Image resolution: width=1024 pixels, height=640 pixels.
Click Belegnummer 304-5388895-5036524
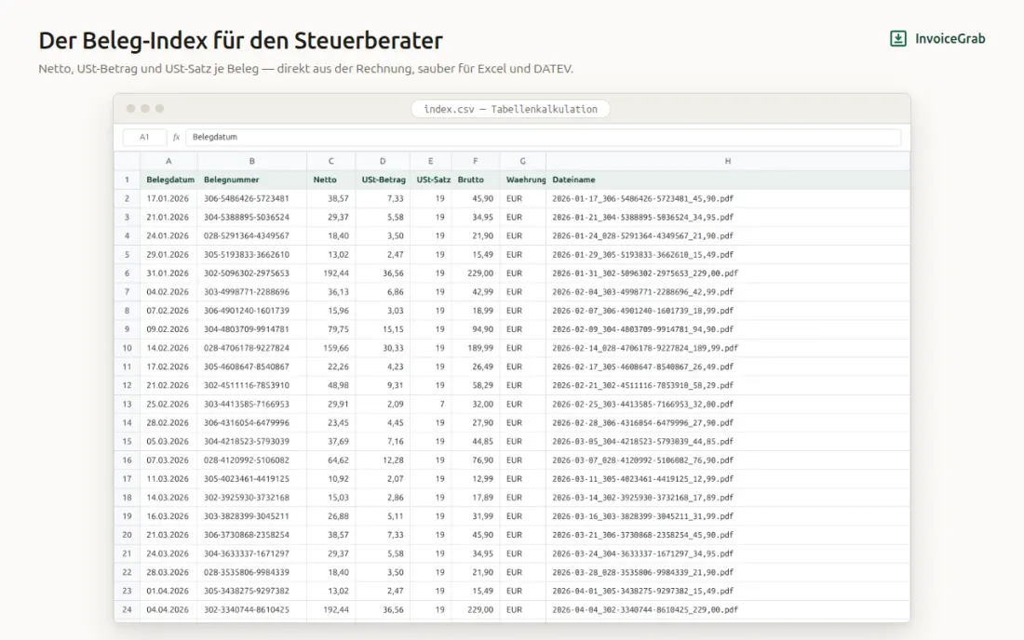[x=252, y=218]
